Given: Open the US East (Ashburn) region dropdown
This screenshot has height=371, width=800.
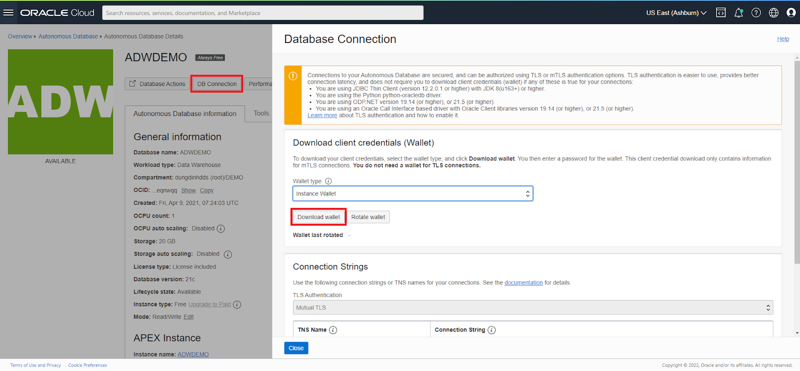Looking at the screenshot, I should click(676, 12).
